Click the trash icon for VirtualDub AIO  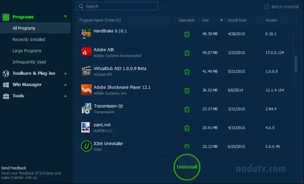[x=187, y=72]
